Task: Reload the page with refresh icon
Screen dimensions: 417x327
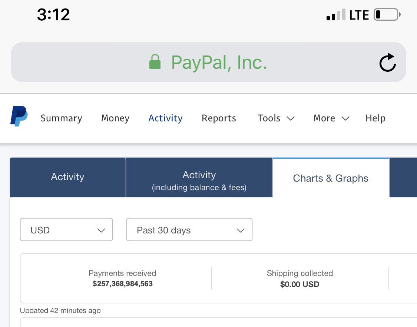Action: pos(387,63)
